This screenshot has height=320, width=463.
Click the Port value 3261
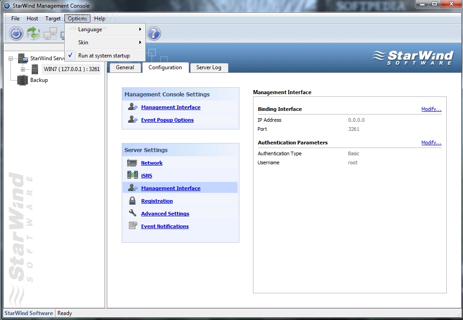[353, 129]
